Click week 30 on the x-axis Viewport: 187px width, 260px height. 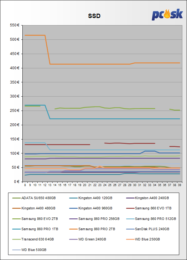tap(135, 185)
